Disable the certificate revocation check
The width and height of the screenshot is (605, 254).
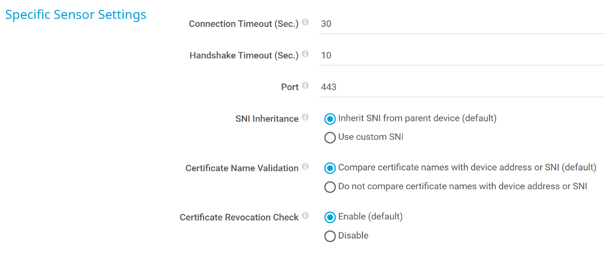pyautogui.click(x=330, y=236)
